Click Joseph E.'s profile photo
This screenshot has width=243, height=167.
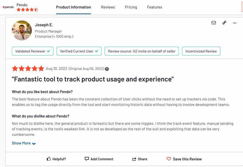pyautogui.click(x=22, y=30)
